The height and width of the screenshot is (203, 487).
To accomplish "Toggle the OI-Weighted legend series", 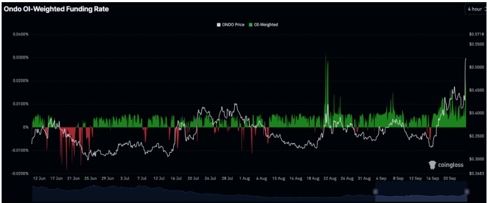I will coord(264,25).
